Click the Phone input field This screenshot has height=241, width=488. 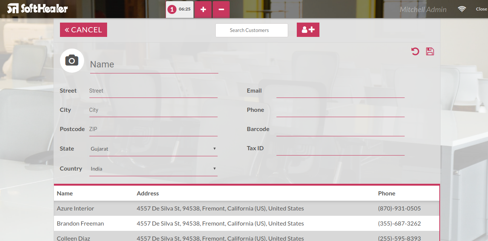(x=341, y=110)
